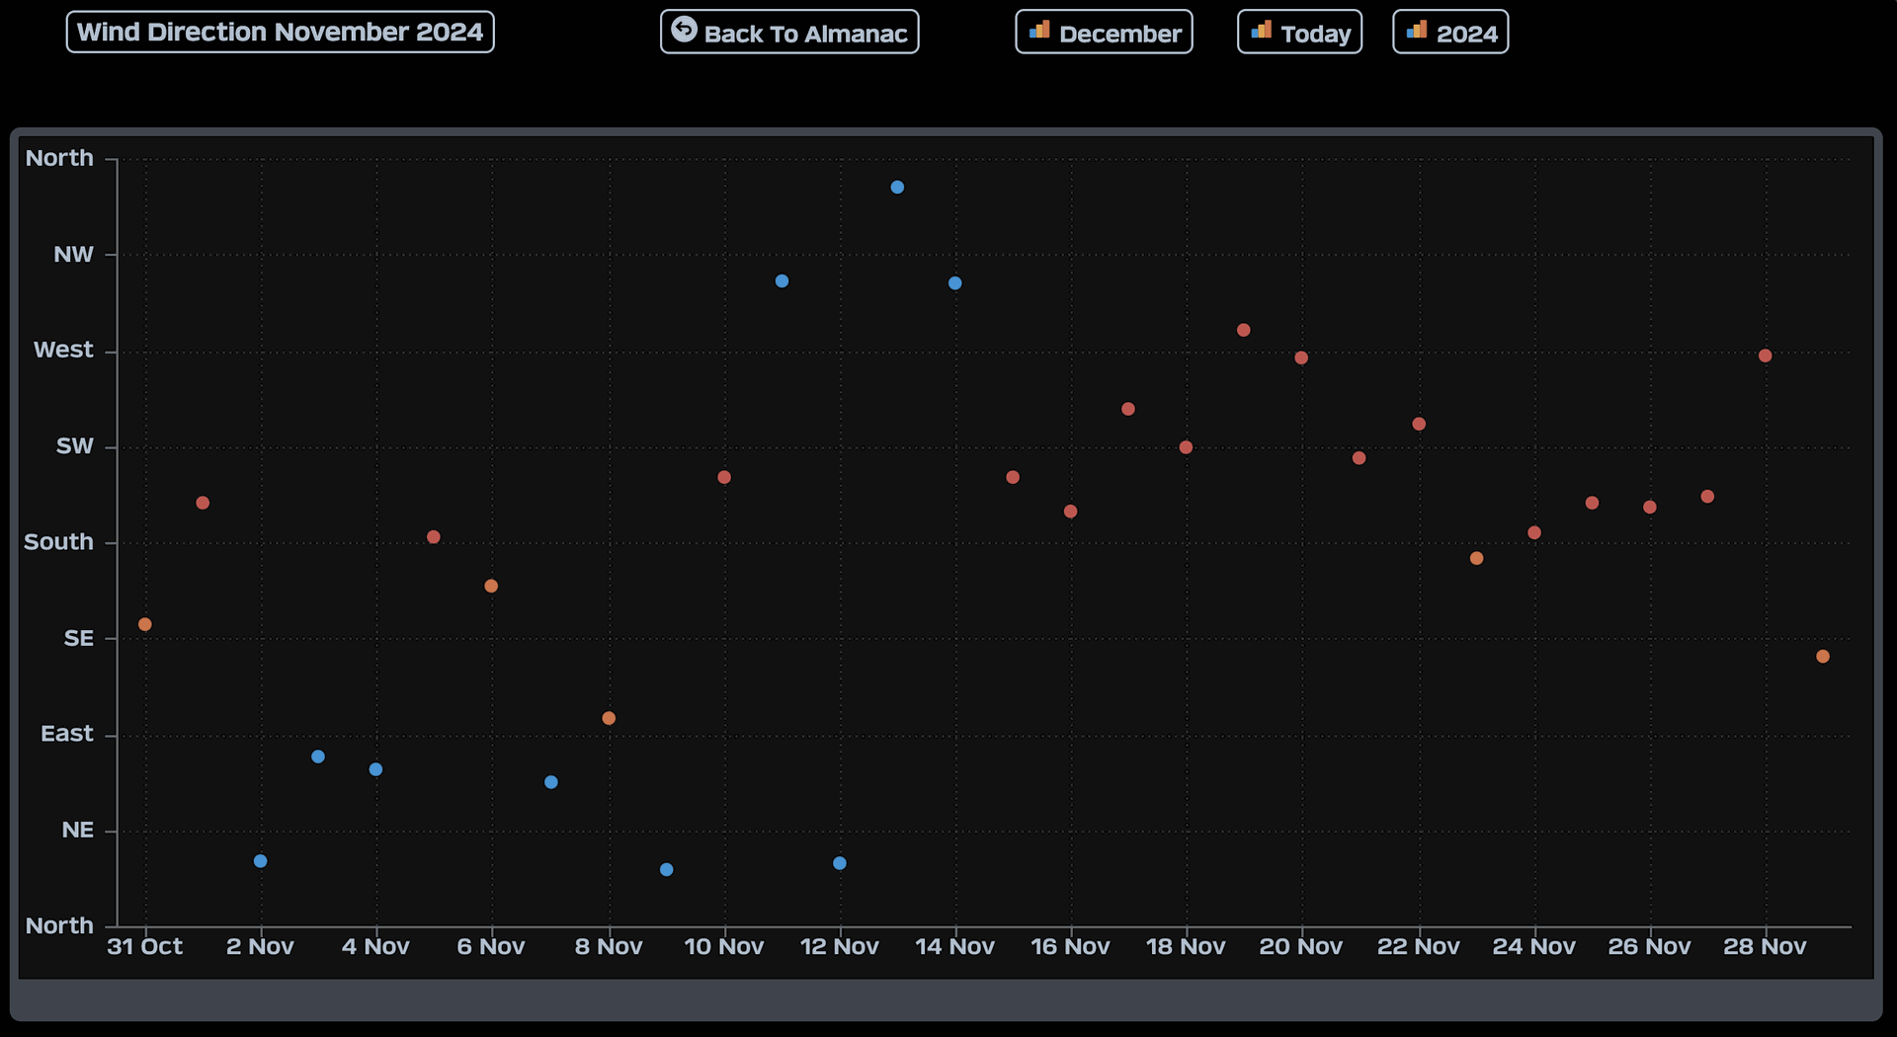
Task: Select the red 1 Nov point above South
Action: tap(203, 503)
